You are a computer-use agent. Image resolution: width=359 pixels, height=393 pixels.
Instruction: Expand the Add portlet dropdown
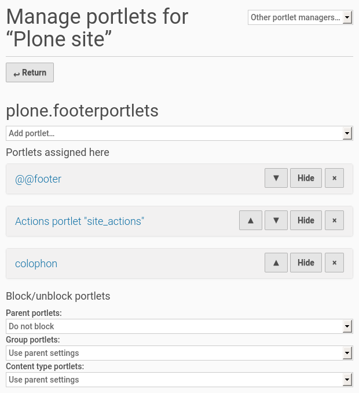tap(179, 133)
